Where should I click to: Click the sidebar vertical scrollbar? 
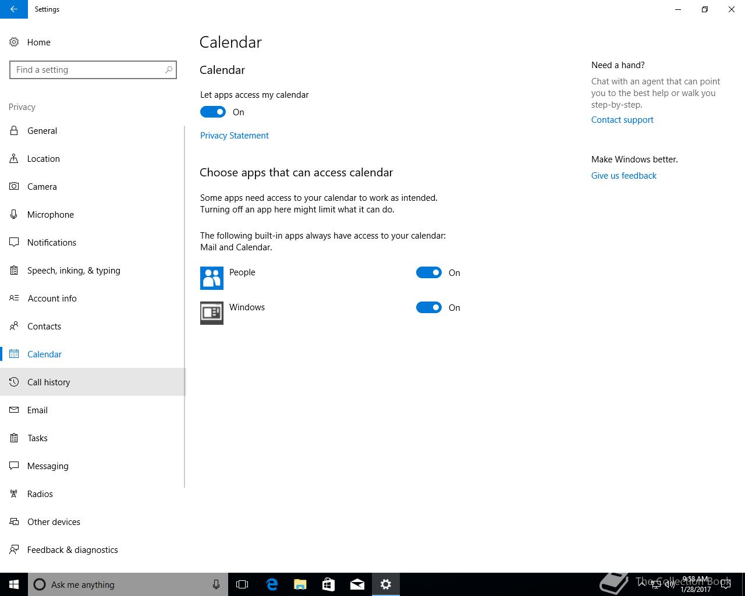point(185,307)
